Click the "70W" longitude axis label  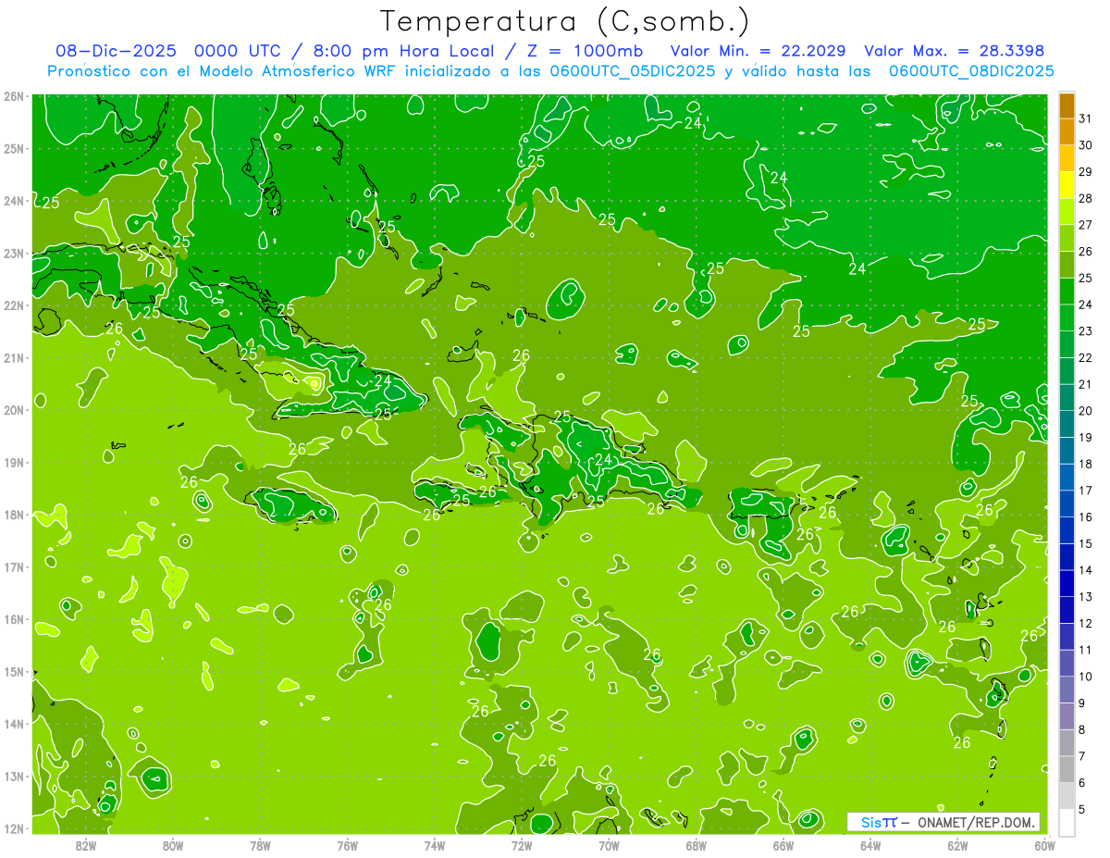(x=609, y=845)
